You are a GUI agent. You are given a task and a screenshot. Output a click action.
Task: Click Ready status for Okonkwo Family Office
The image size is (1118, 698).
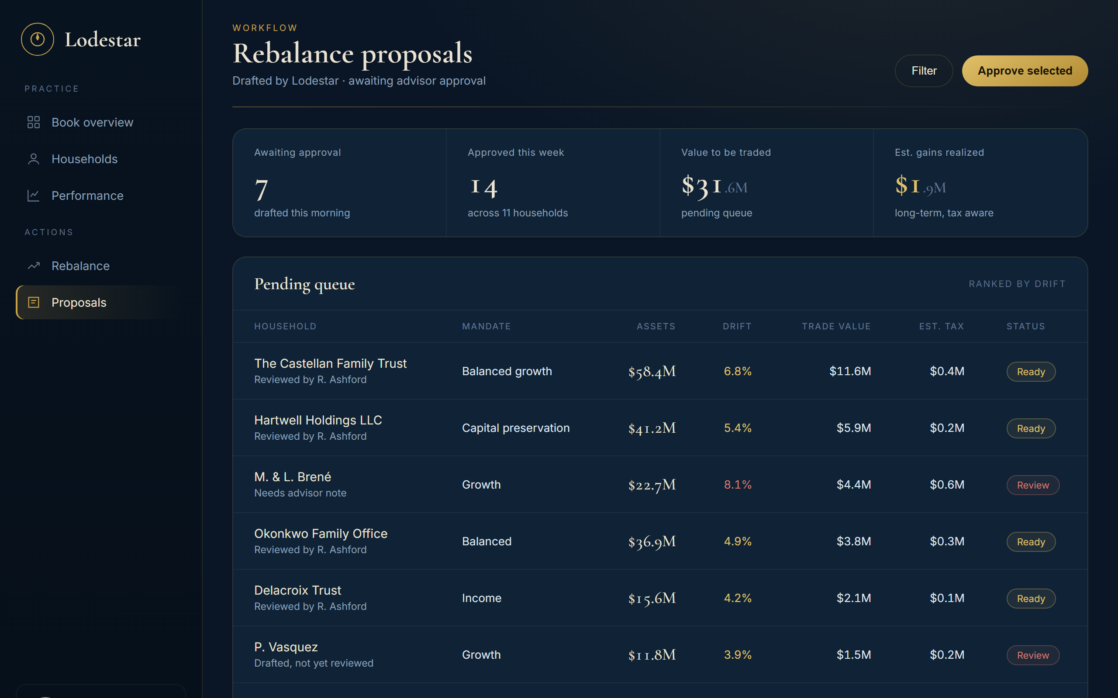[x=1031, y=542]
